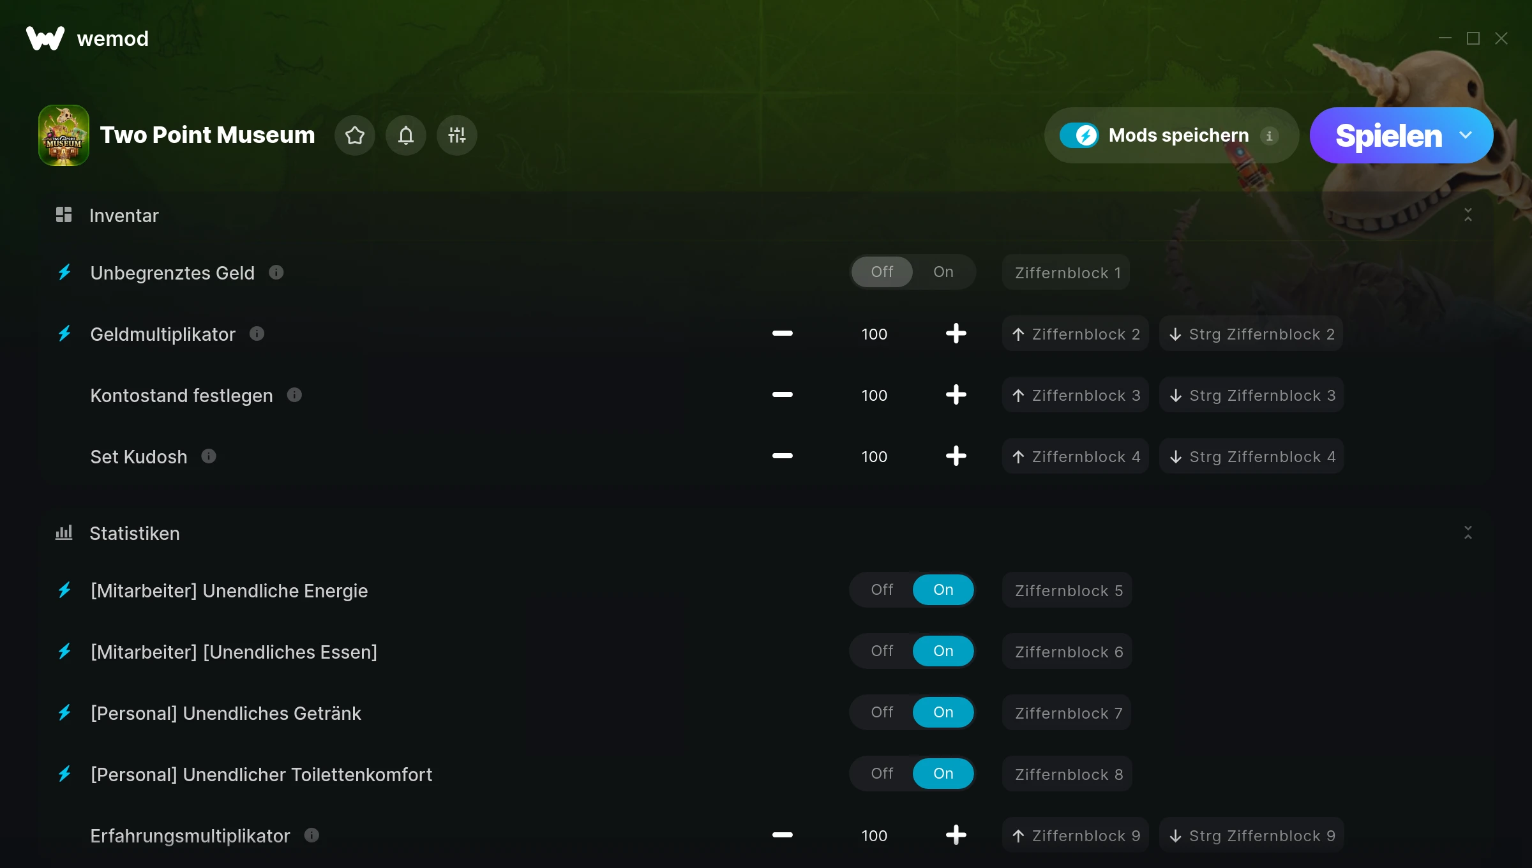Image resolution: width=1532 pixels, height=868 pixels.
Task: Increase the Set Kudosh value
Action: (956, 456)
